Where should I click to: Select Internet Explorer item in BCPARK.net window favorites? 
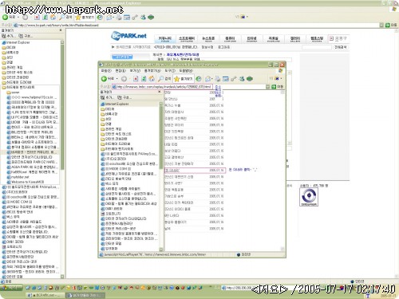[16, 42]
